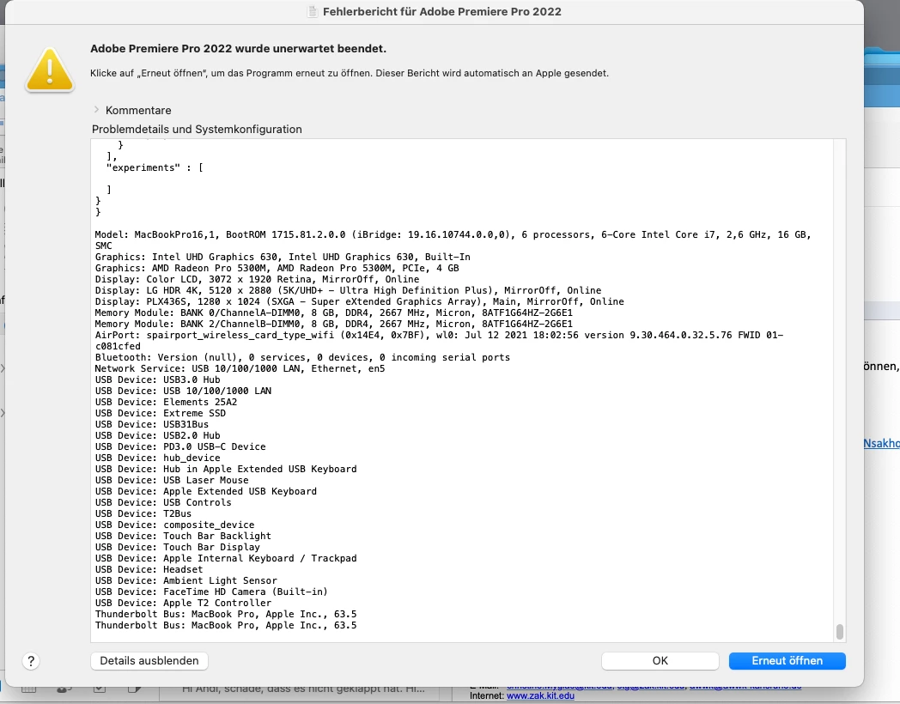Hide details with Details ausblenden
This screenshot has width=900, height=704.
(x=149, y=660)
